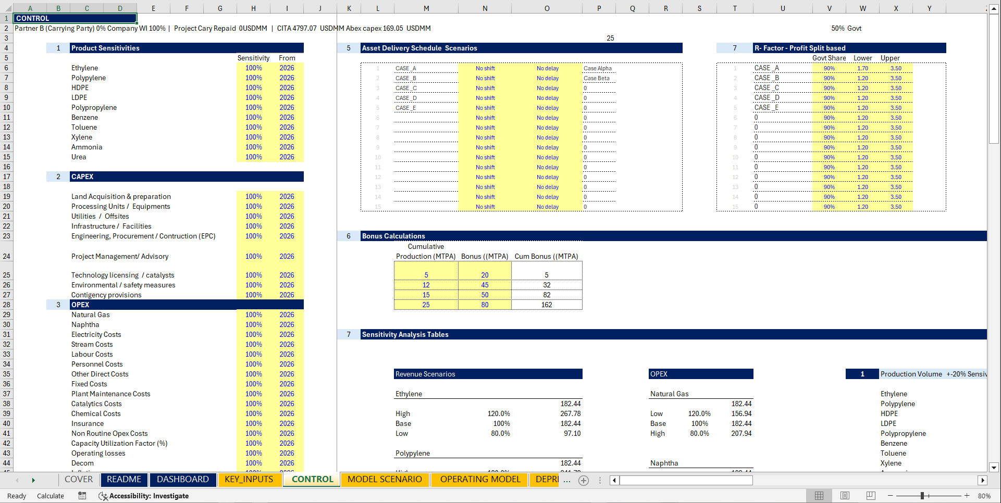Select the Ethylene 120% High revenue cell
The width and height of the screenshot is (1001, 503).
tap(499, 413)
